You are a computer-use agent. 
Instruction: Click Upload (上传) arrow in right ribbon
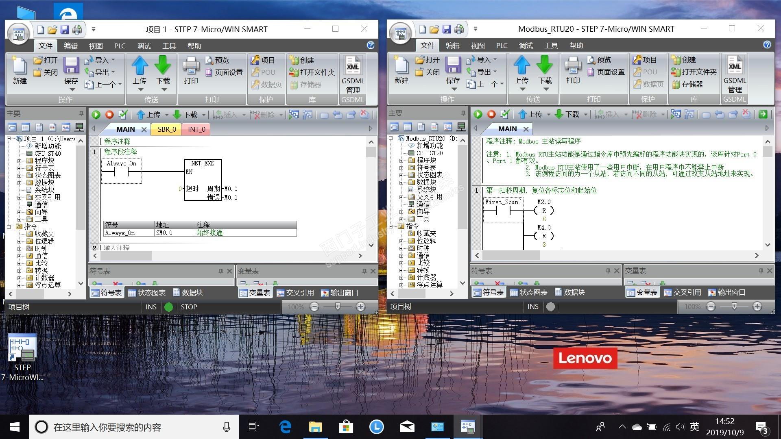(521, 65)
